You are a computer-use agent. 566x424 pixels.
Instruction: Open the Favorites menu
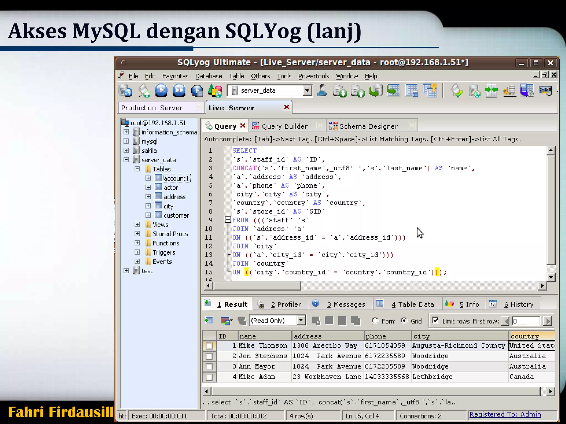[x=175, y=76]
